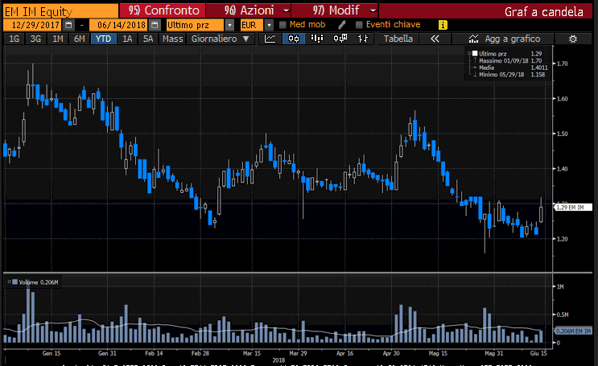Edit the start date 12/29/2017 field
The image size is (598, 366).
(32, 25)
